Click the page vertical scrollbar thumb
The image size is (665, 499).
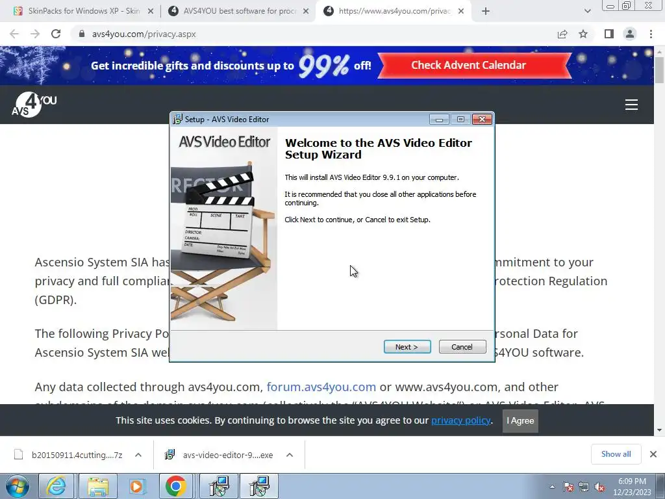[x=659, y=70]
